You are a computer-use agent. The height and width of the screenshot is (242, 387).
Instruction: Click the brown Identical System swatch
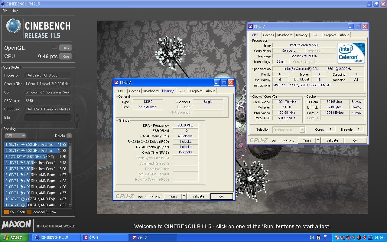(x=29, y=212)
